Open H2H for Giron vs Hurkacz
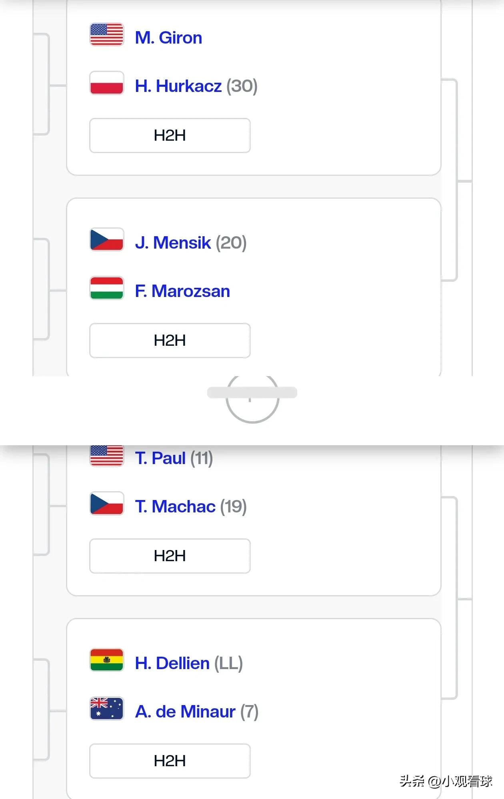The width and height of the screenshot is (504, 799). (170, 135)
